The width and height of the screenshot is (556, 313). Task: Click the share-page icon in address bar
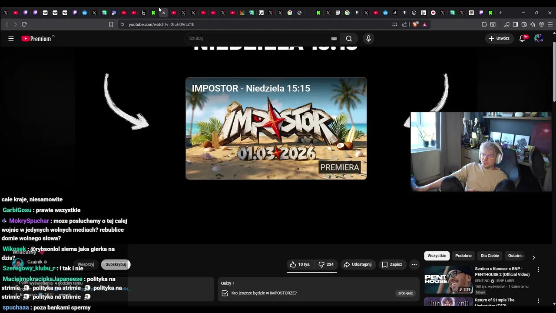[404, 24]
